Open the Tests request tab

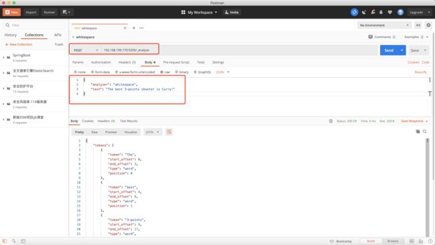[201, 62]
